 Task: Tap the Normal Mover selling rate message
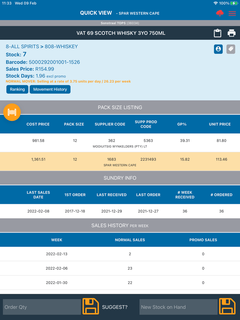pos(68,82)
